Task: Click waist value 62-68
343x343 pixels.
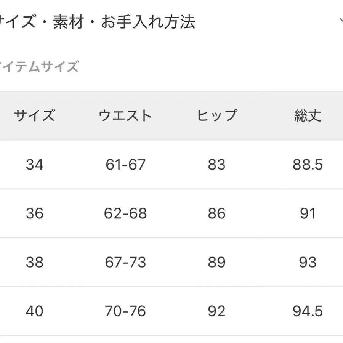Action: click(125, 213)
